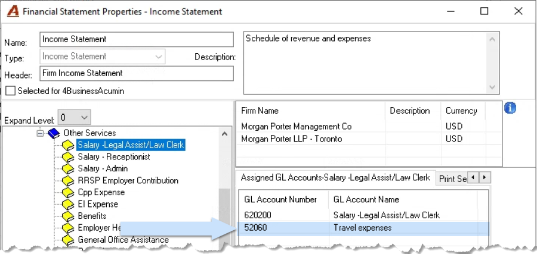Click yellow book icon beside Salary - Receptionist
Image resolution: width=537 pixels, height=254 pixels.
tap(68, 157)
